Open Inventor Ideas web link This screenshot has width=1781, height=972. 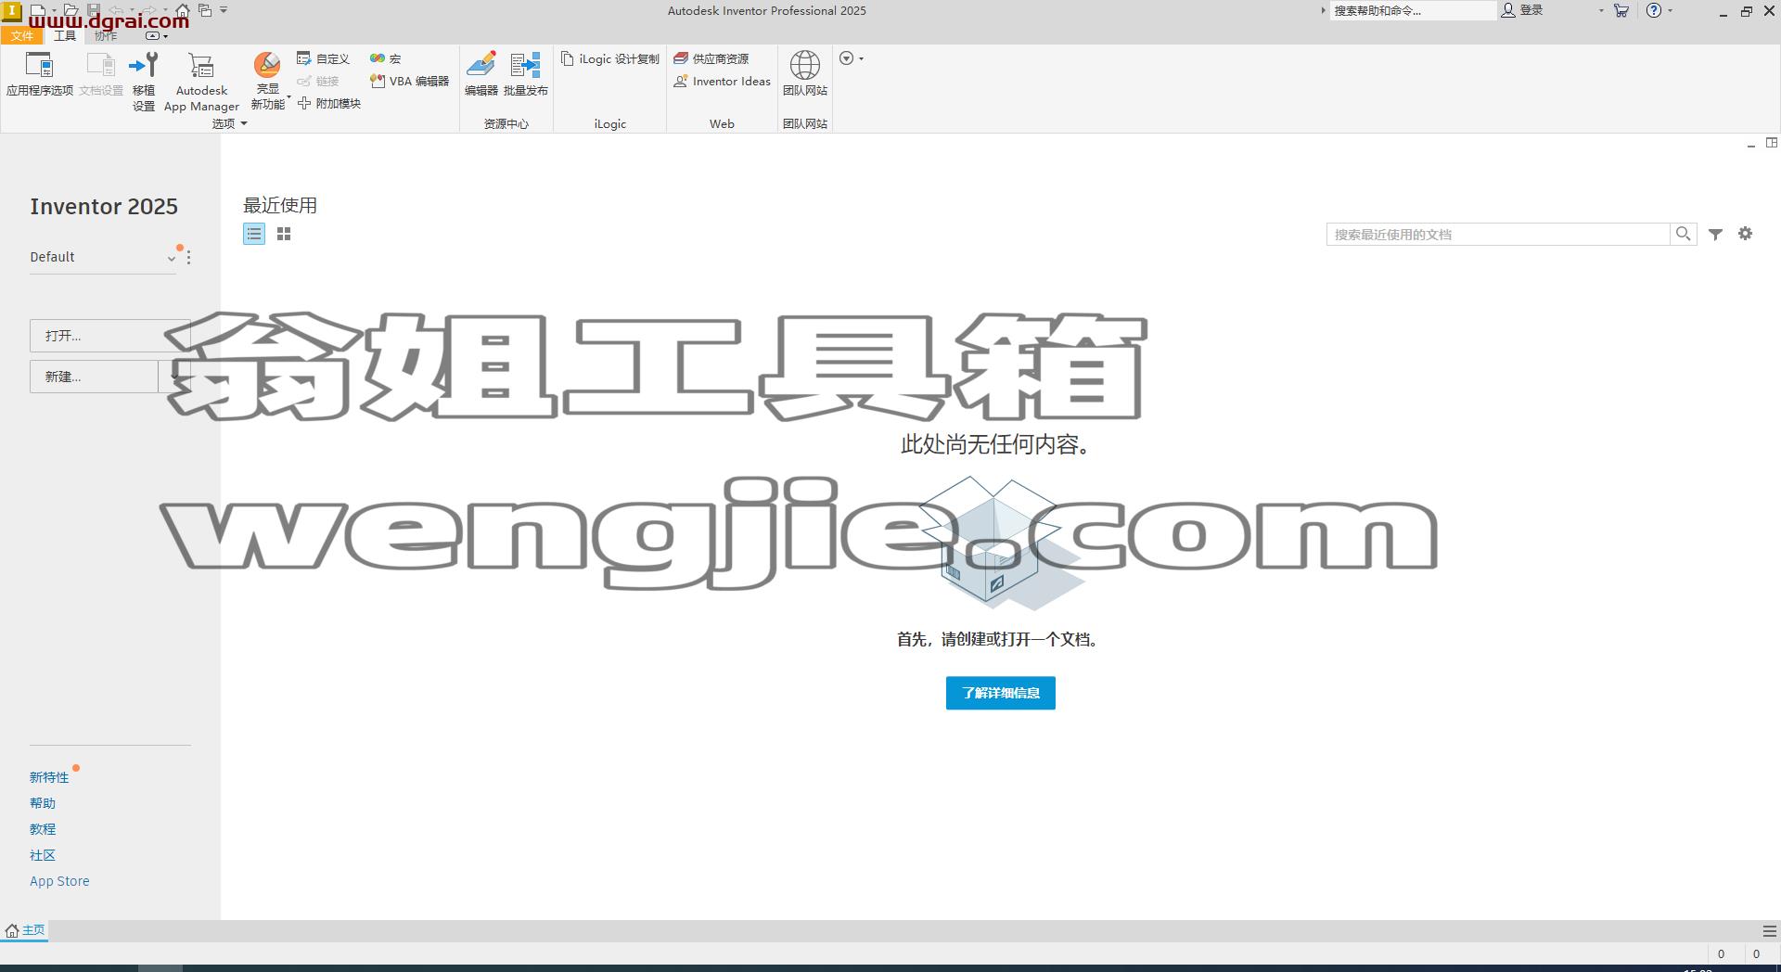(x=722, y=82)
